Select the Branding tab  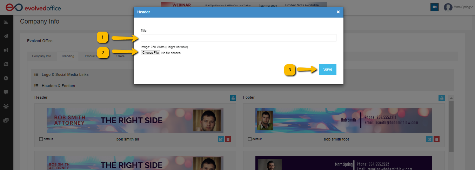click(68, 56)
